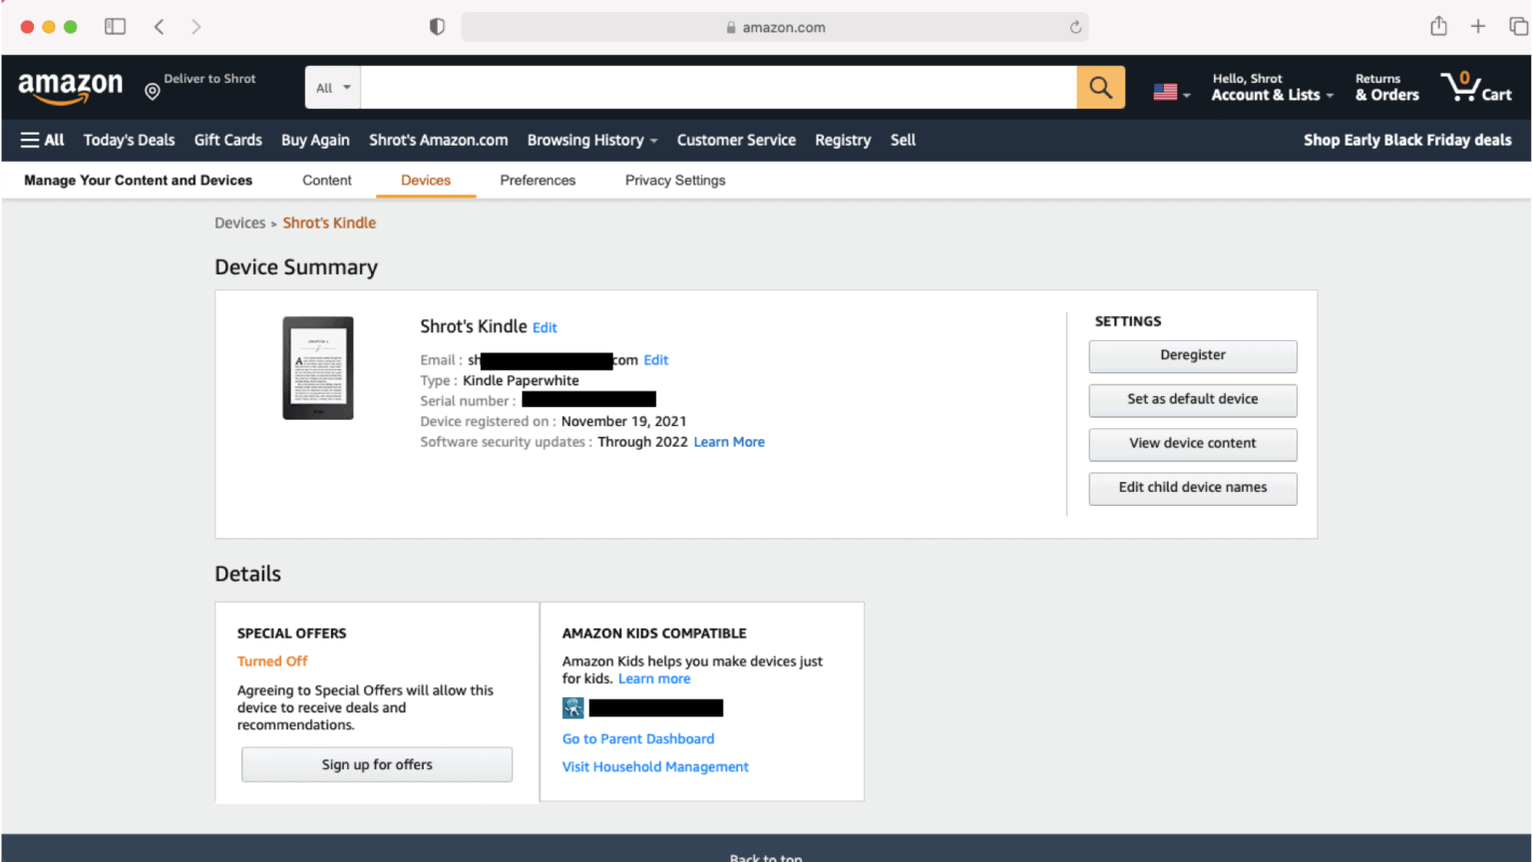The height and width of the screenshot is (862, 1532).
Task: Switch to the Preferences tab
Action: [538, 180]
